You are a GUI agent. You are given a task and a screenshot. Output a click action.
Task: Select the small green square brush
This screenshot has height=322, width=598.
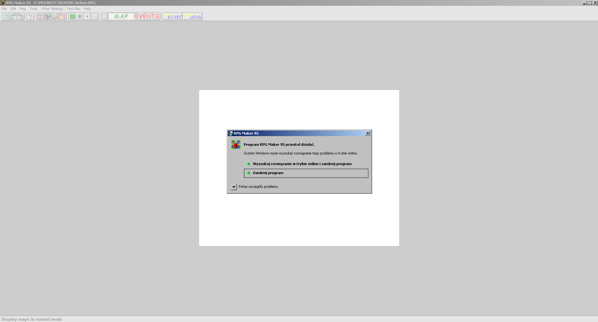point(87,17)
